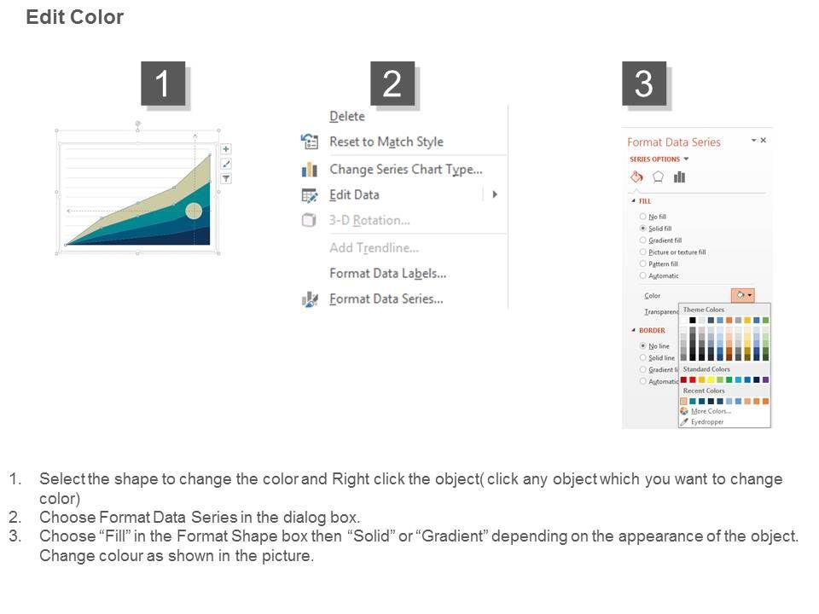Collapse the Fill section

point(633,201)
